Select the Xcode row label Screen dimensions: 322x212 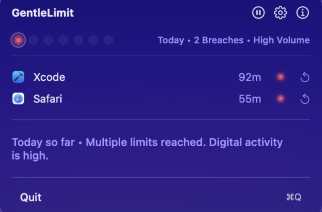49,77
